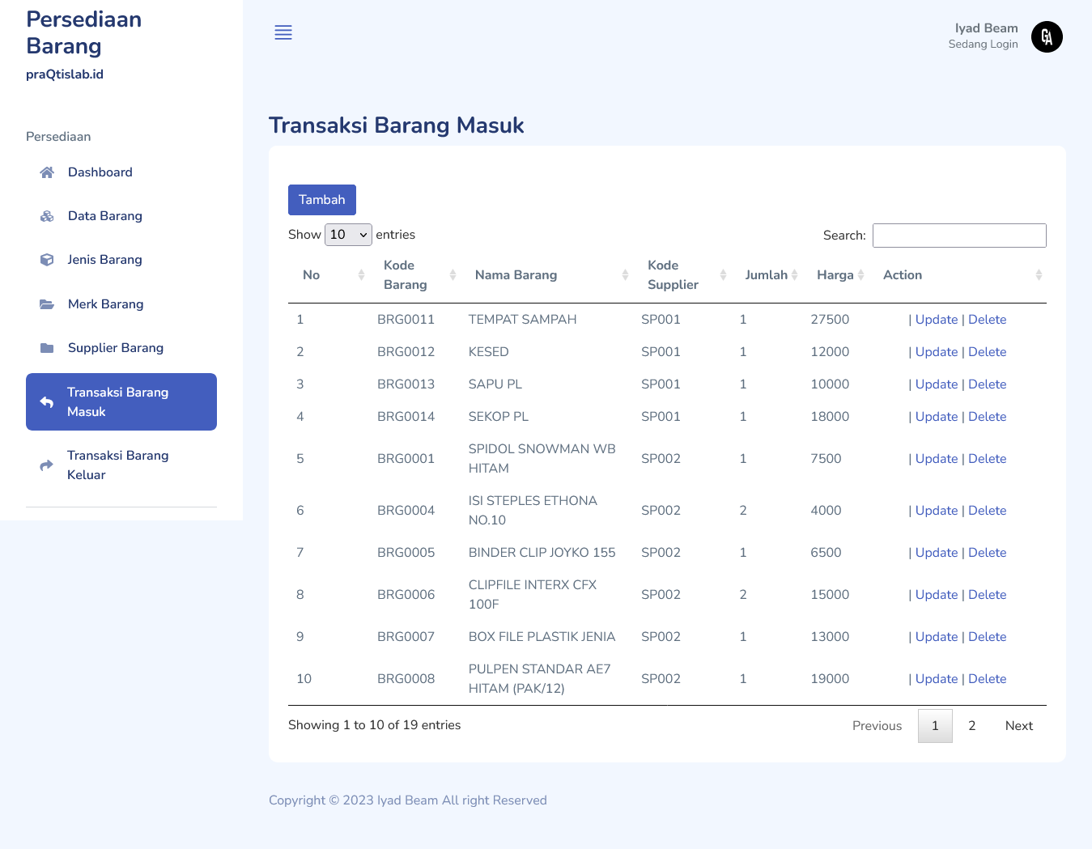This screenshot has height=849, width=1092.
Task: Open the Show entries dropdown
Action: (348, 235)
